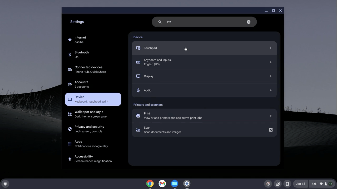
Task: Click the Scan scanner icon
Action: (138, 130)
